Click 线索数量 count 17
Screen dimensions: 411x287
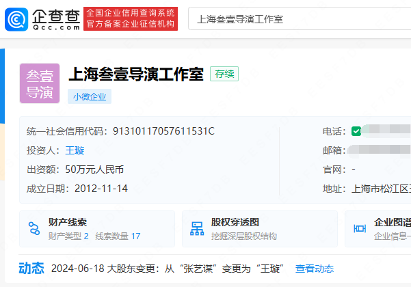pos(136,236)
